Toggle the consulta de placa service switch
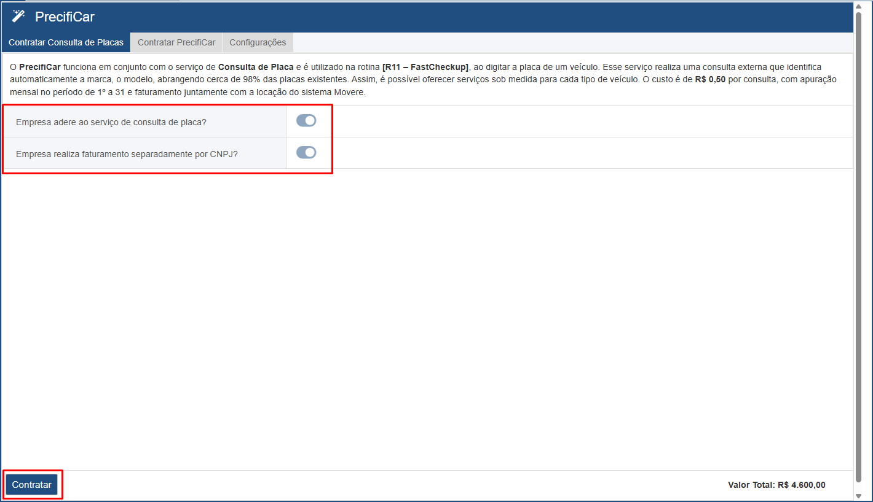Image resolution: width=873 pixels, height=502 pixels. point(306,121)
